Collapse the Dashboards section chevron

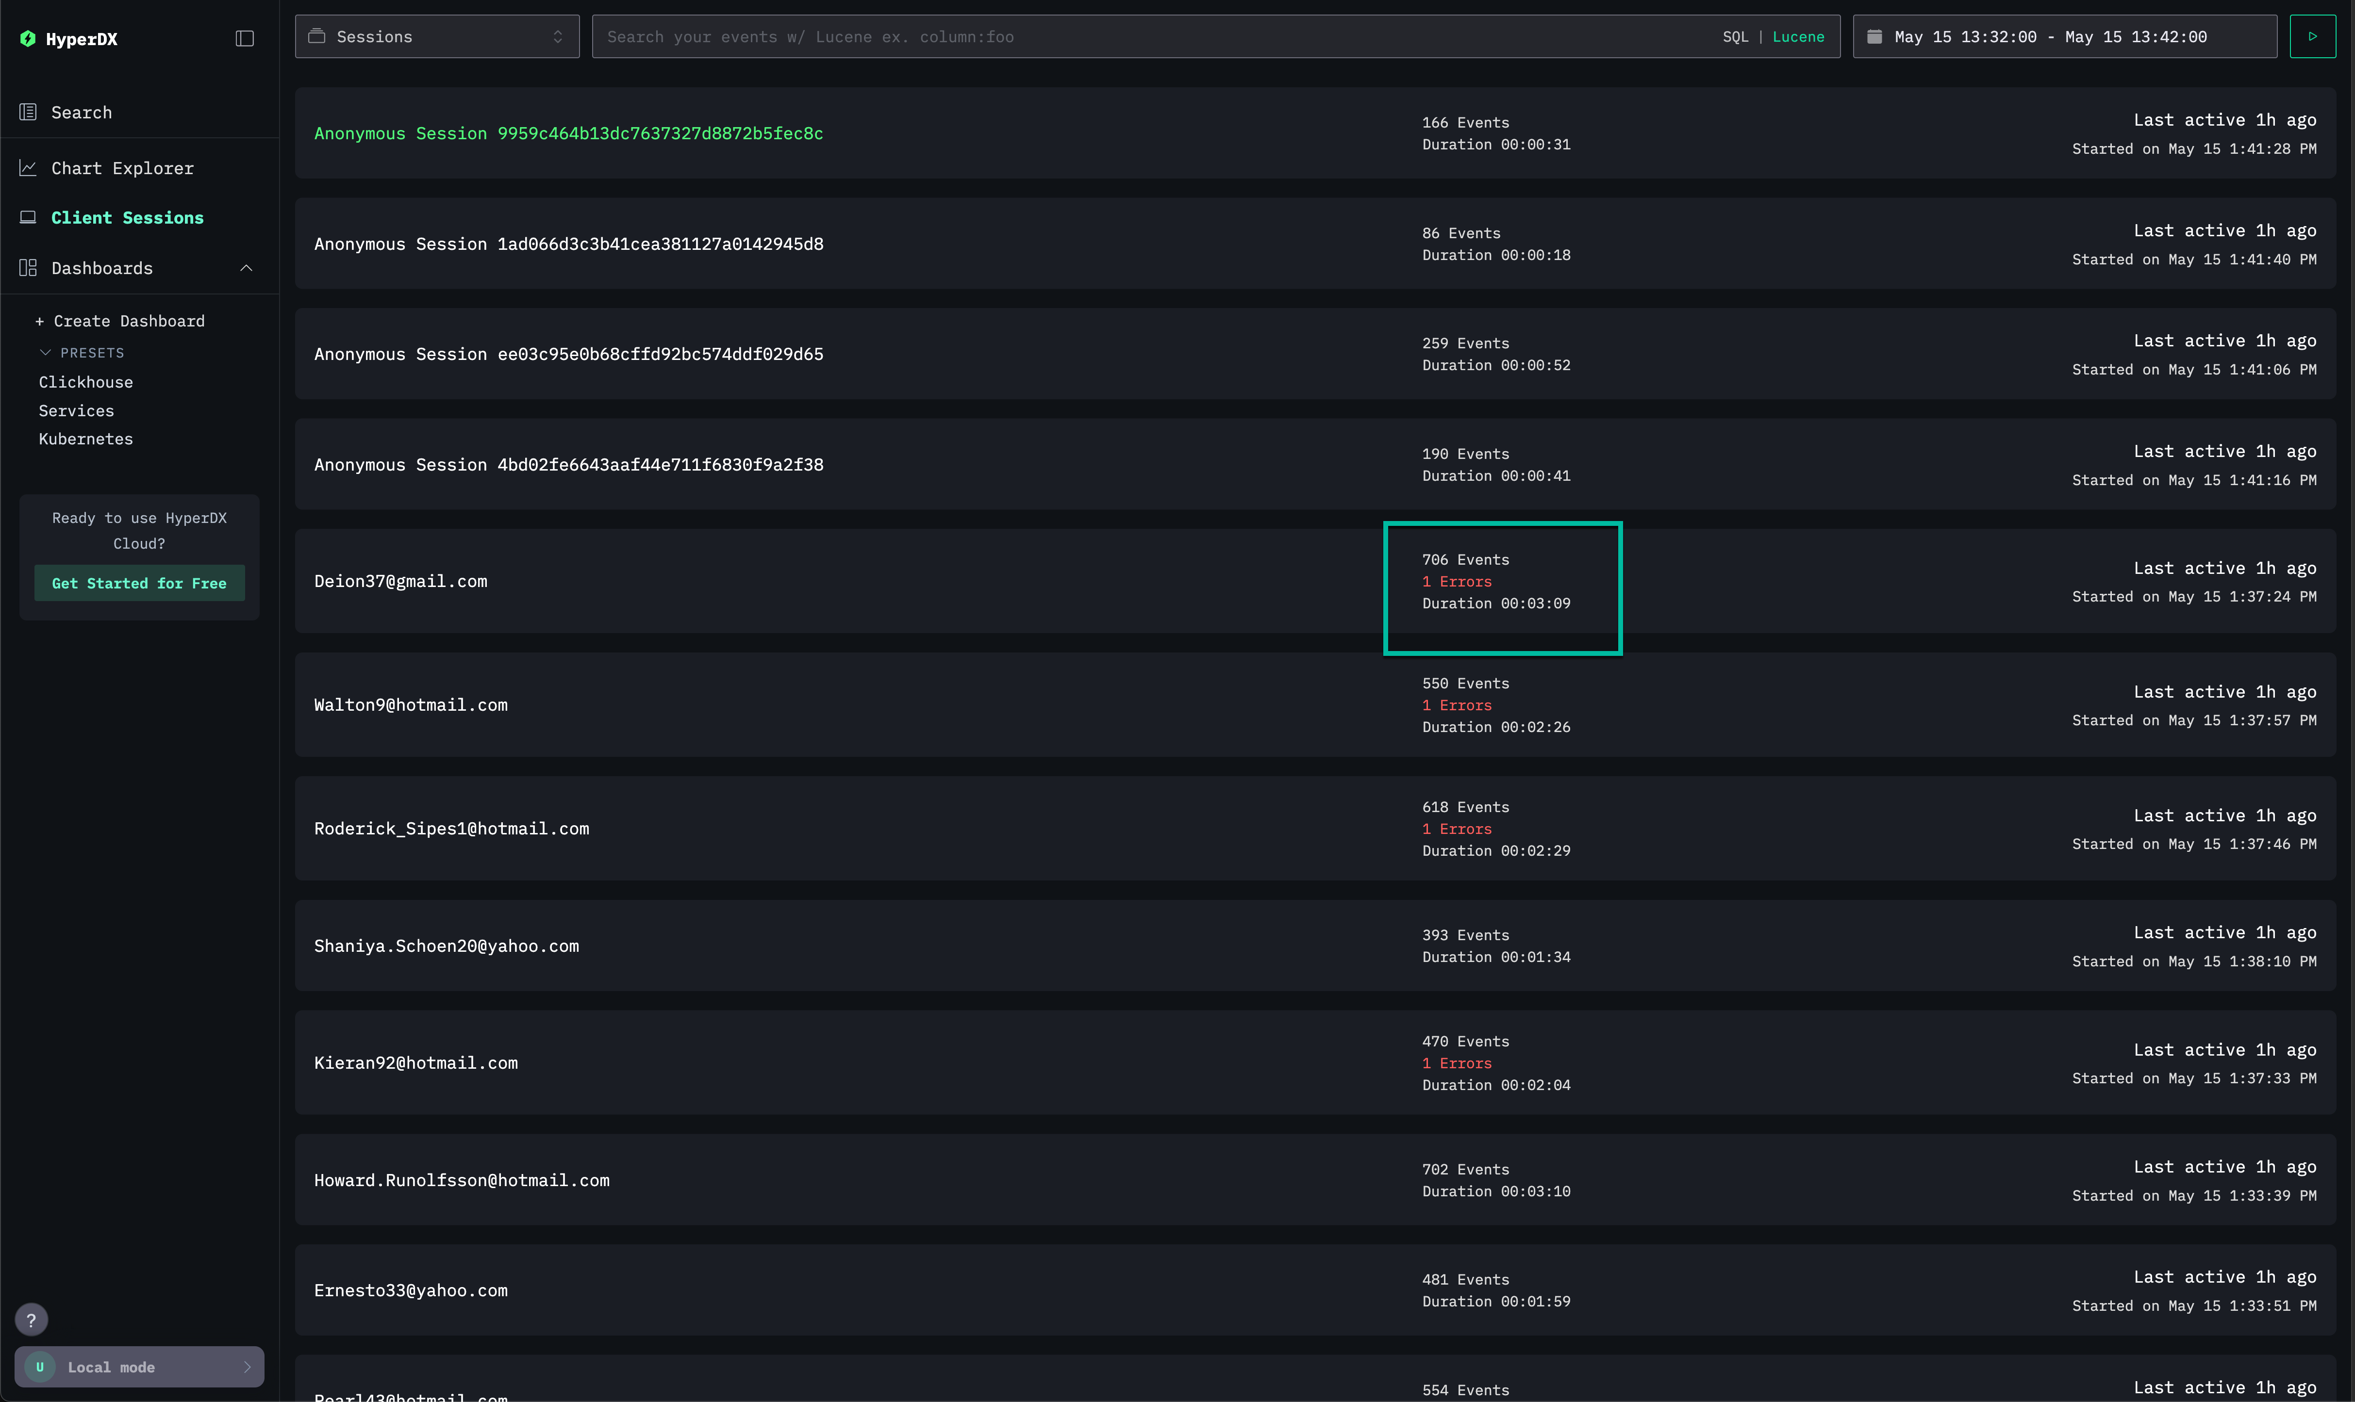247,268
